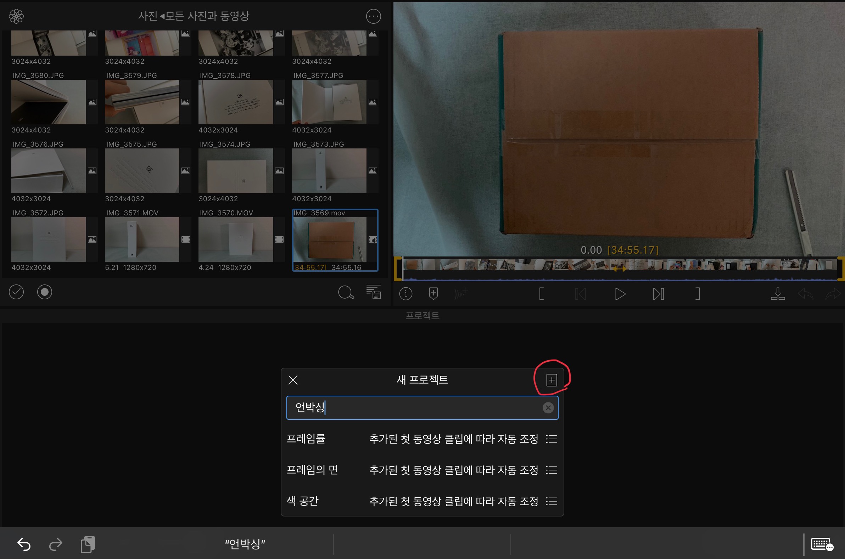This screenshot has height=559, width=845.
Task: Open the more options ellipsis menu
Action: (373, 16)
